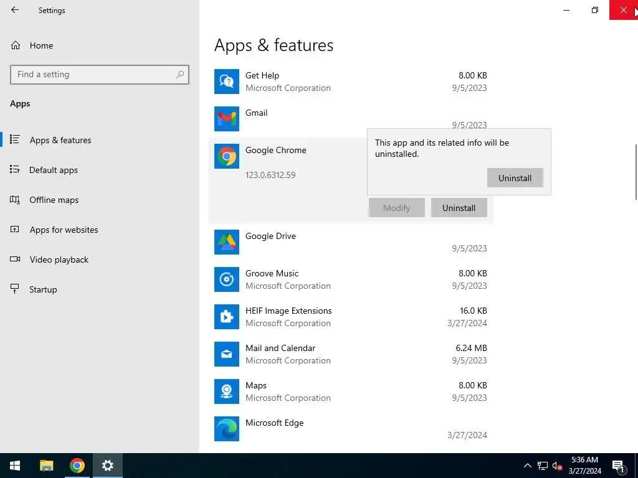Viewport: 638px width, 478px height.
Task: Click the Groove Music app icon
Action: click(227, 279)
